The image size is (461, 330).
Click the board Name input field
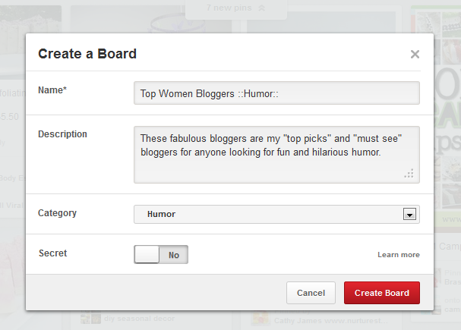pos(276,93)
